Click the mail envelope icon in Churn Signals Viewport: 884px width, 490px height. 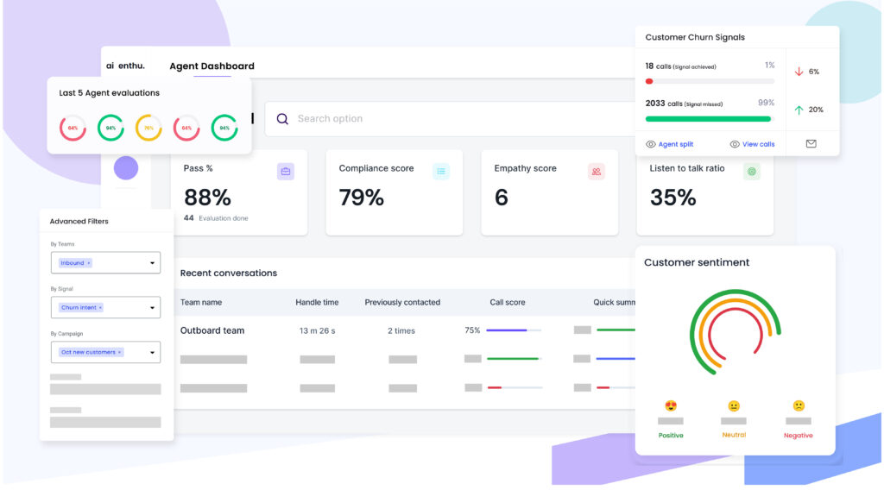(x=811, y=143)
